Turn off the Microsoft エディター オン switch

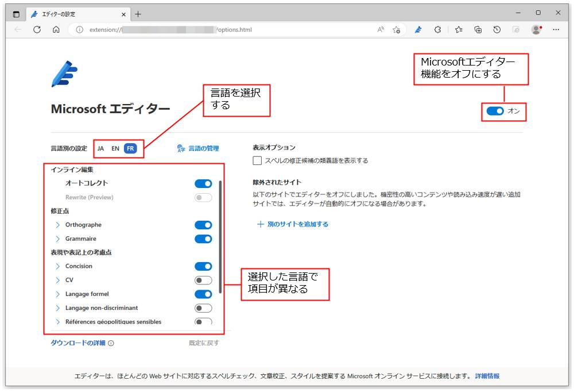495,111
